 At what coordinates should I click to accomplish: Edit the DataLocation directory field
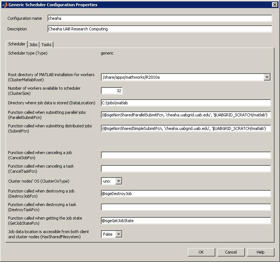coord(186,103)
